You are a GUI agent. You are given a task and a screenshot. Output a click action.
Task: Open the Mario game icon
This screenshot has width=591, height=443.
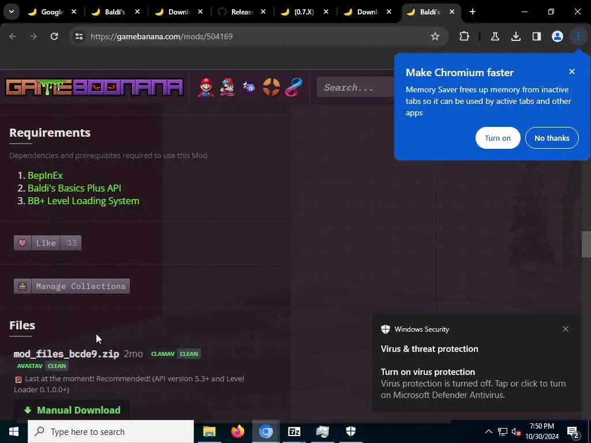[x=205, y=87]
